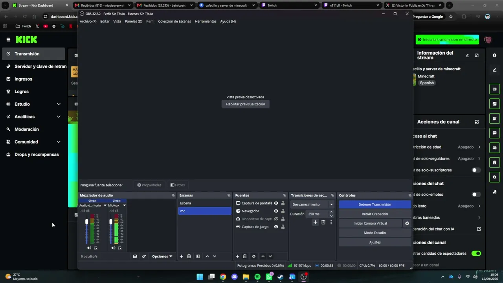Expand the Opciones audio mixer dropdown
The width and height of the screenshot is (503, 283).
click(162, 256)
